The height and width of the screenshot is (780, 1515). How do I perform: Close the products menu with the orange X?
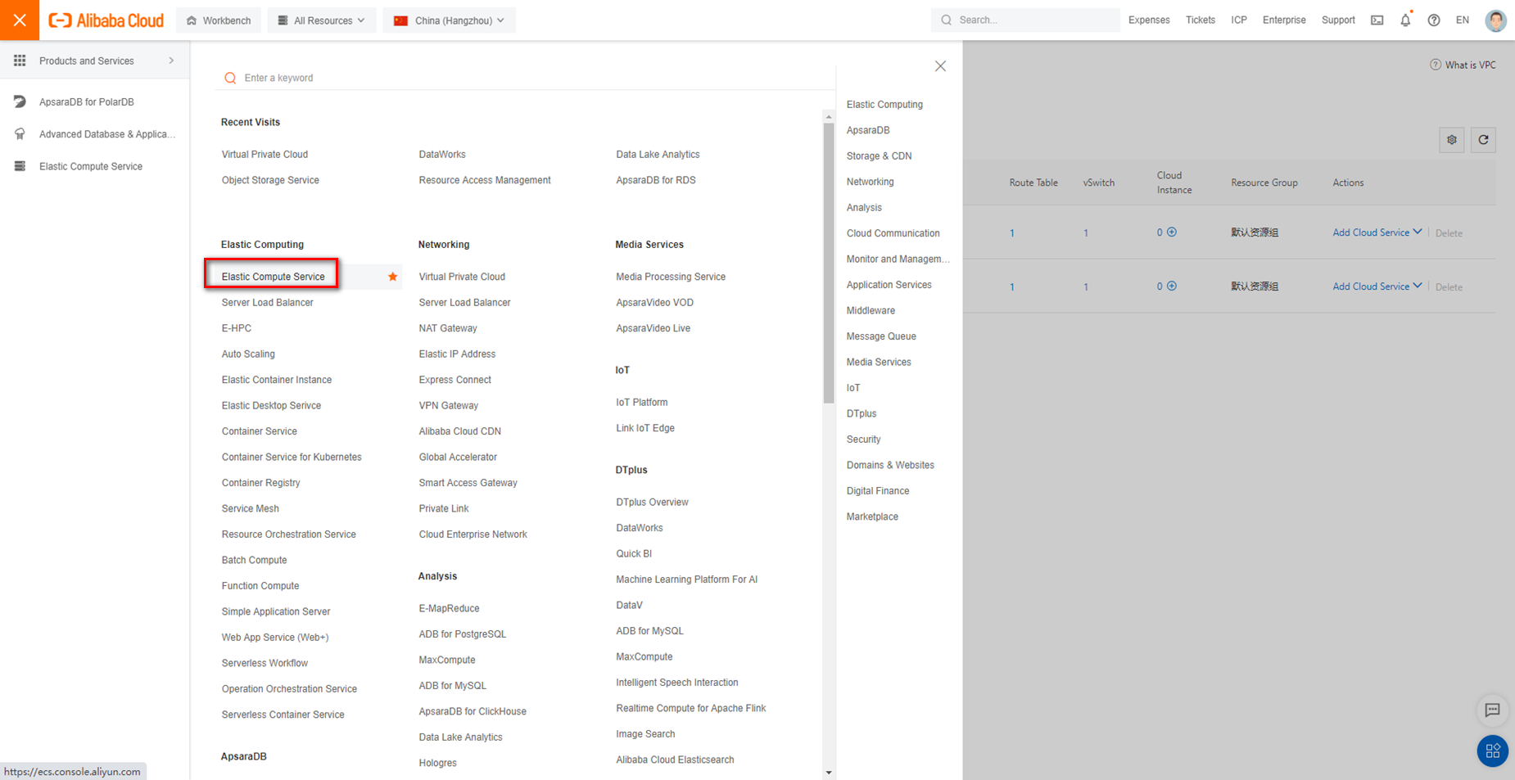(20, 20)
